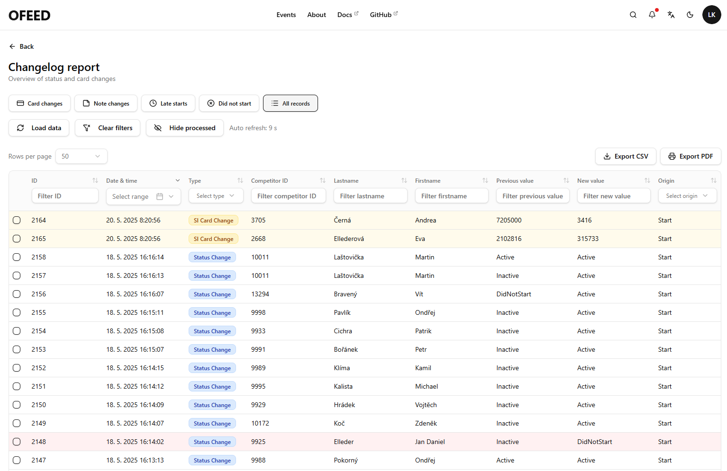
Task: Open the notifications bell
Action: pos(652,15)
